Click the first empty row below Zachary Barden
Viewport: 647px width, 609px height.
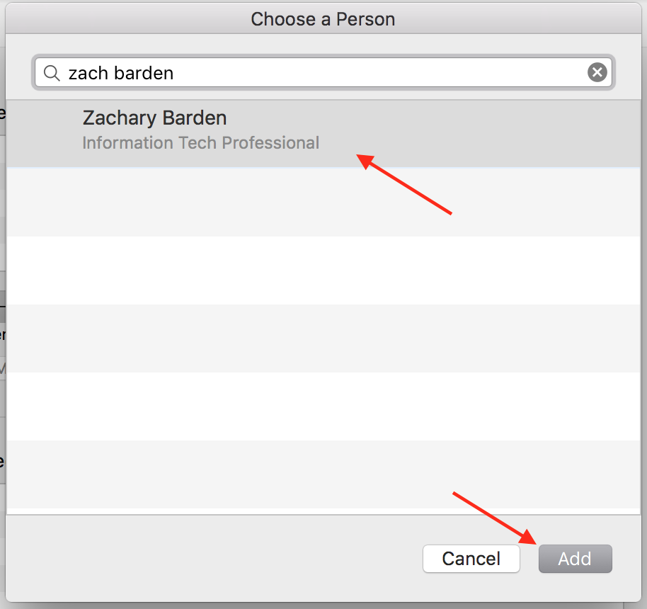[x=323, y=202]
